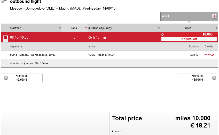The image size is (219, 135).
Task: Click the Iberia carrier logo
Action: click(x=209, y=55)
